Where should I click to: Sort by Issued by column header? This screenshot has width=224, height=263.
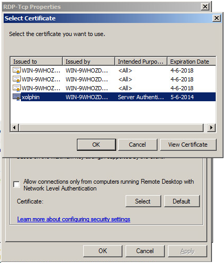click(88, 62)
